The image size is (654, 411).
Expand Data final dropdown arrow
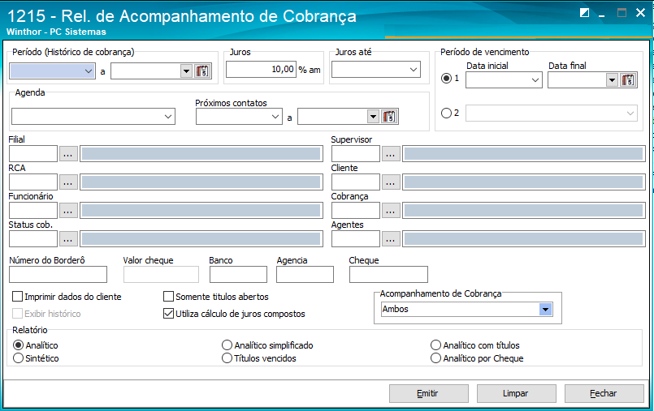pos(612,80)
